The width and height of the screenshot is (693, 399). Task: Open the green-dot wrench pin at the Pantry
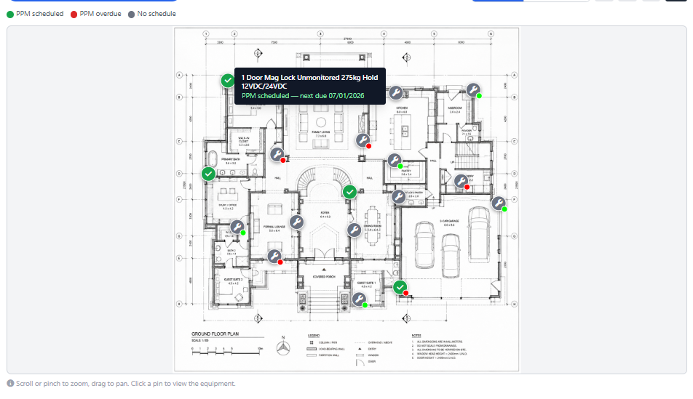[395, 160]
